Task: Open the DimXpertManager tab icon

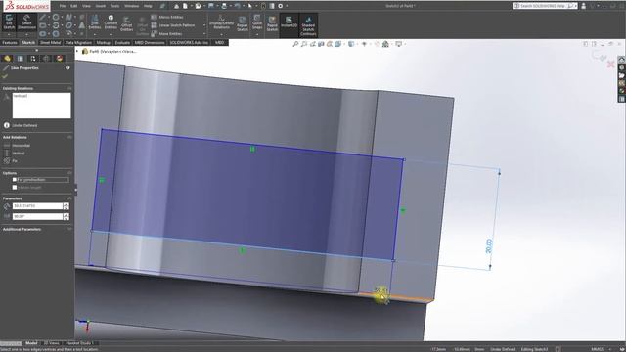Action: (x=46, y=59)
